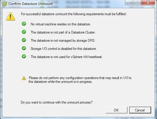Click the OK button
The image size is (157, 119).
pyautogui.click(x=116, y=110)
